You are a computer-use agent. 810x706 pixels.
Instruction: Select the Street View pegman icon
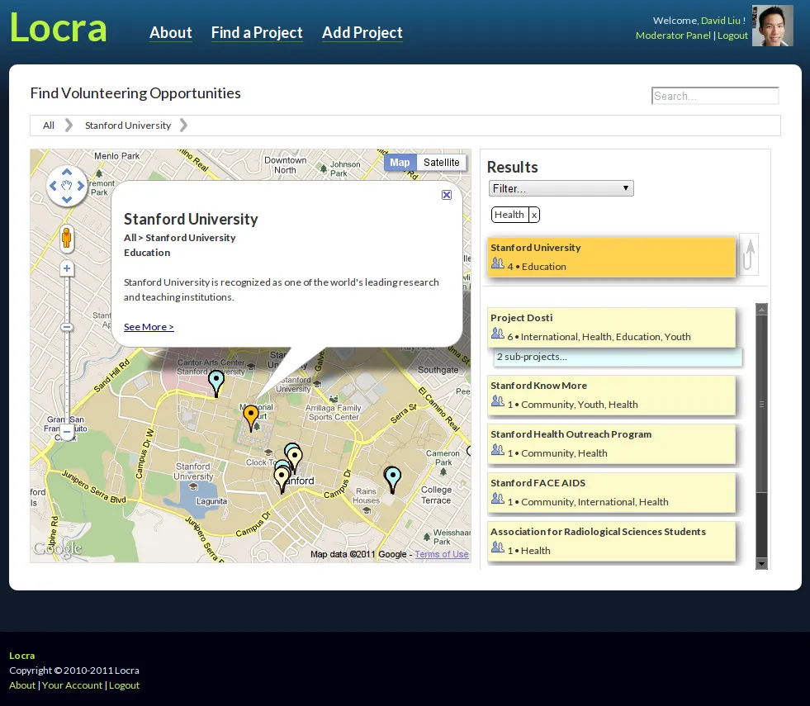click(66, 239)
